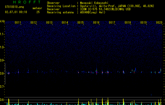Screen dimensions: 165x105
Task: Click the Observer label
Action: point(53,3)
